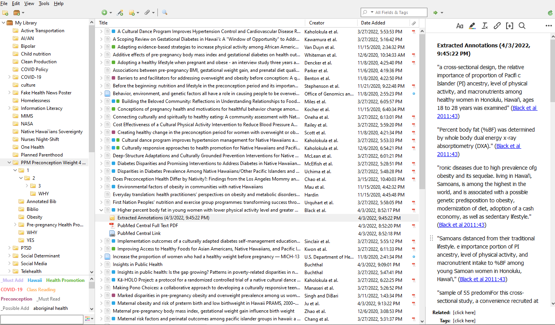Screen dimensions: 555x325
Task: Click Find and Replace magnifier in note editor
Action: [522, 26]
